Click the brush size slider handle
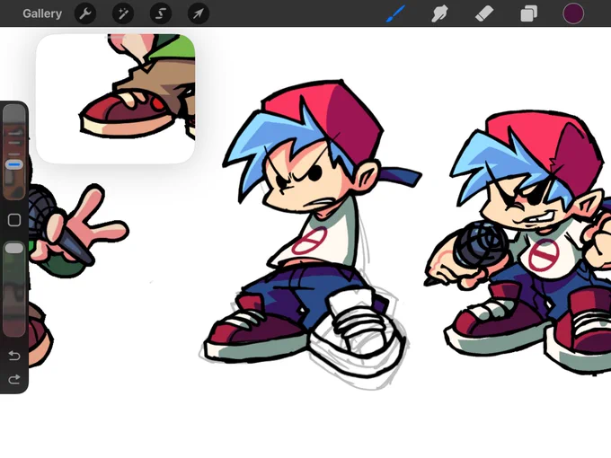611x458 pixels. point(14,164)
